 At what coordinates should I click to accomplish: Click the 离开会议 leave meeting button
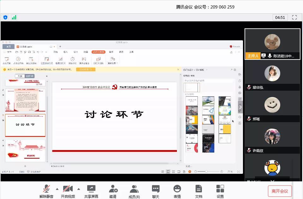280,191
